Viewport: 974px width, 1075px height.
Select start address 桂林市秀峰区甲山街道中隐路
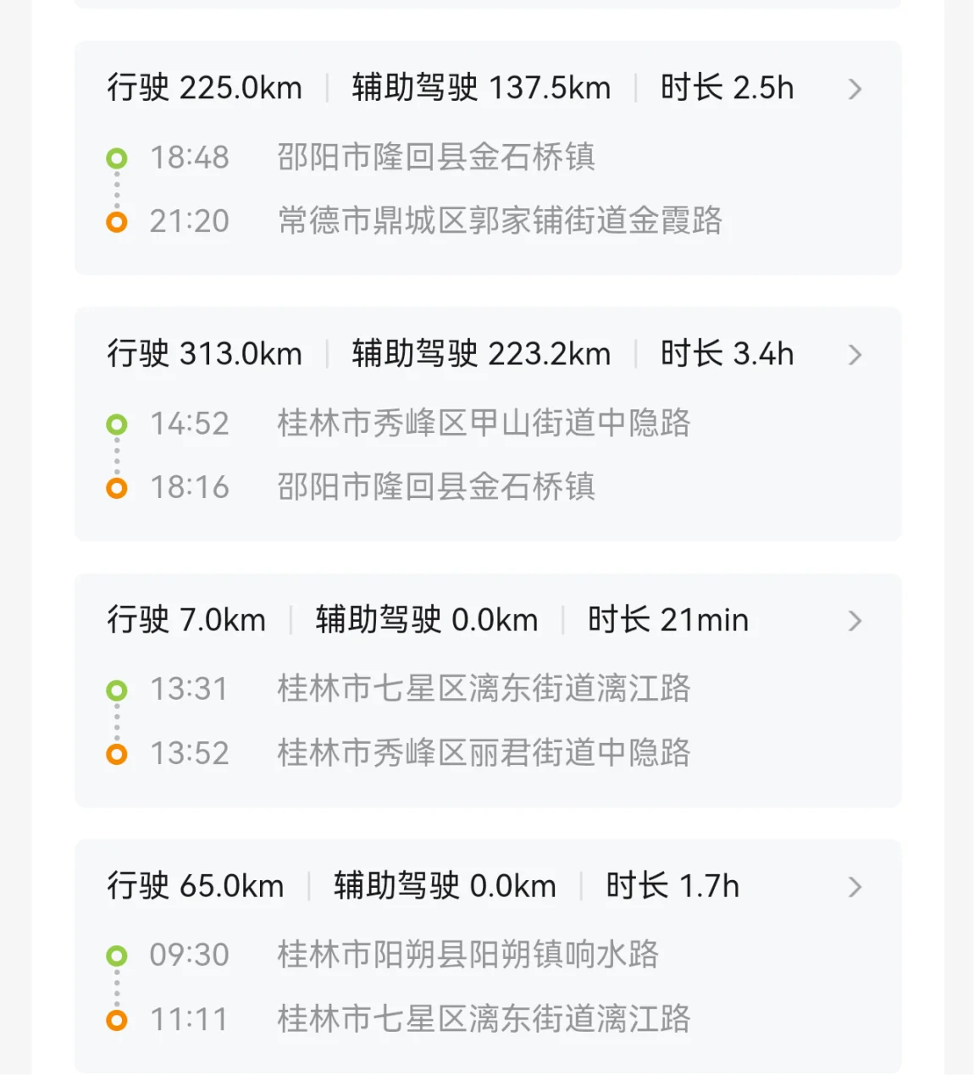[484, 423]
